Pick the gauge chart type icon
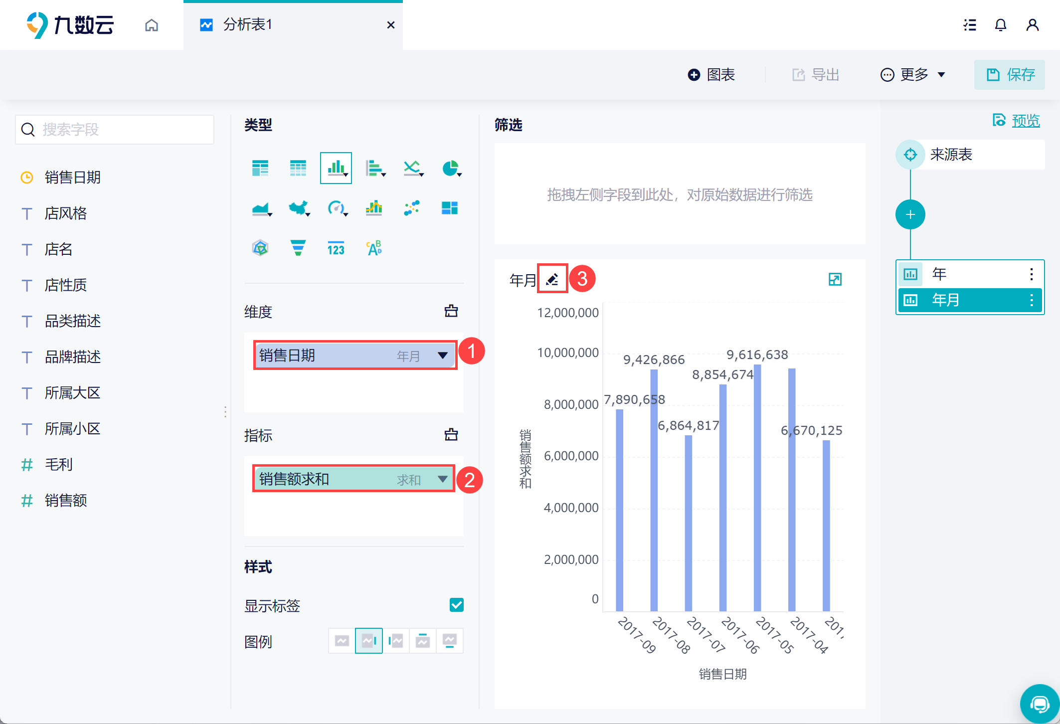The height and width of the screenshot is (724, 1060). coord(337,208)
